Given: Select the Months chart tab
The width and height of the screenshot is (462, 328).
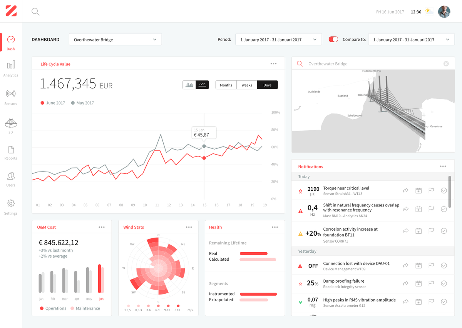Looking at the screenshot, I should click(226, 85).
